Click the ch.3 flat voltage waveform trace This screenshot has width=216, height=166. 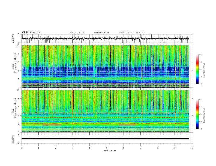click(105, 139)
